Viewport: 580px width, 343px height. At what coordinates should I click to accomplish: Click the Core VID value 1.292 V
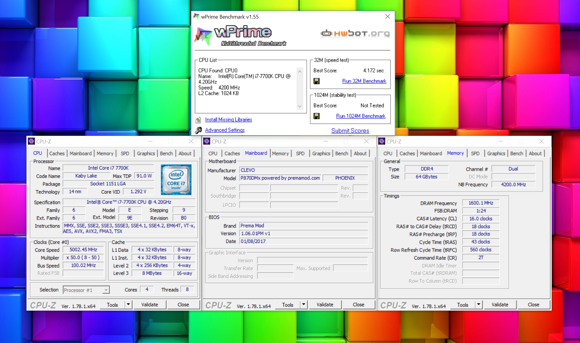click(138, 191)
